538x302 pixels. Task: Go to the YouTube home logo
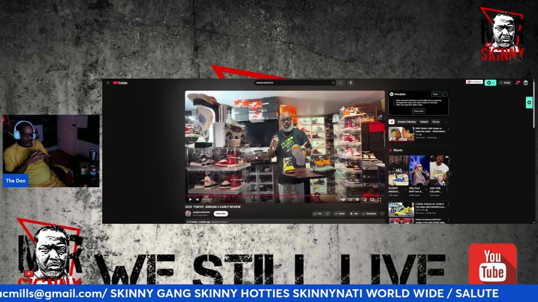(120, 83)
